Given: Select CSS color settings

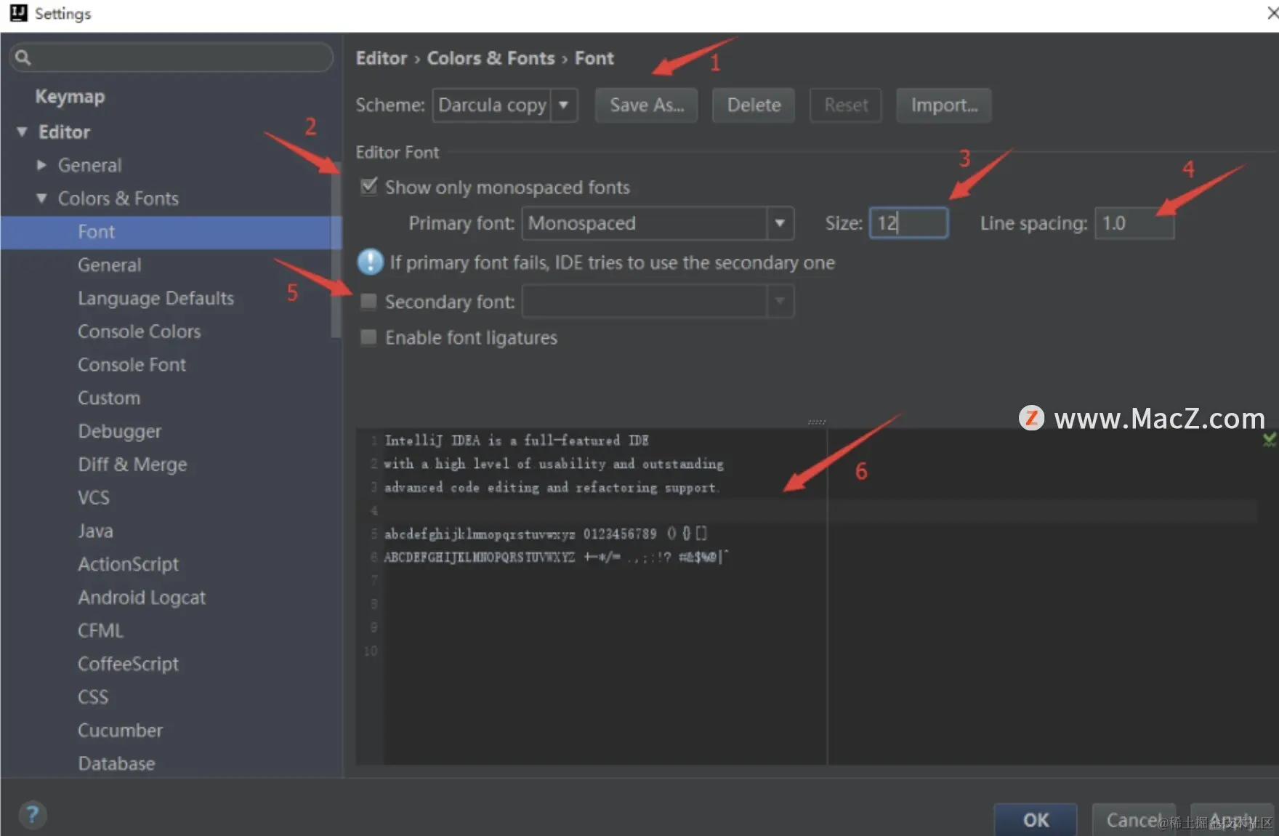Looking at the screenshot, I should point(93,697).
